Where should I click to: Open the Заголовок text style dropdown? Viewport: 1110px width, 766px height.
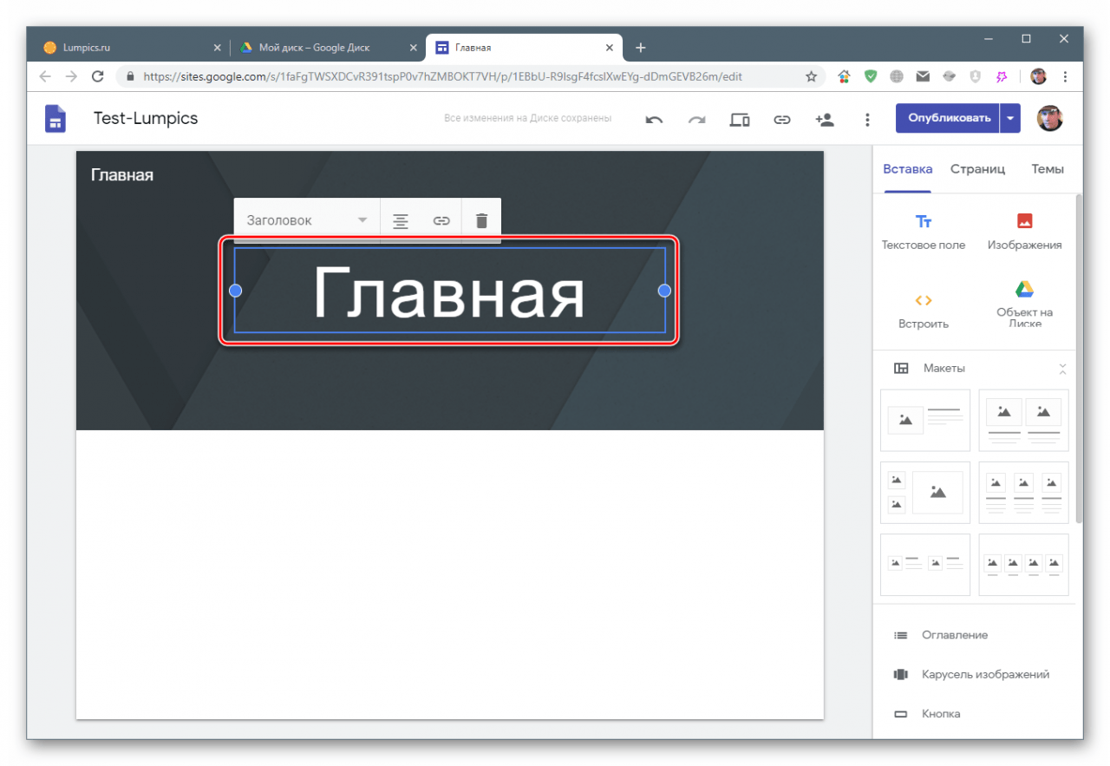pos(307,220)
